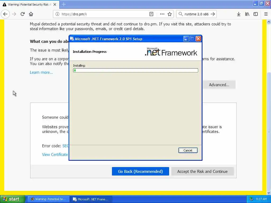This screenshot has width=271, height=203.
Task: Minimize the browser window
Action: coord(255,3)
